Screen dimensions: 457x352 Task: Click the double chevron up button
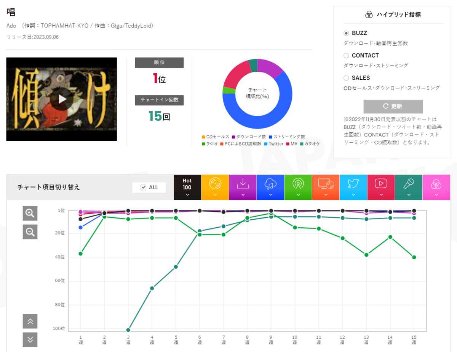pos(30,321)
